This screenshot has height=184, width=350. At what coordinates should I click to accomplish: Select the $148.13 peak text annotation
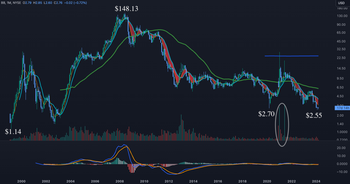click(126, 9)
